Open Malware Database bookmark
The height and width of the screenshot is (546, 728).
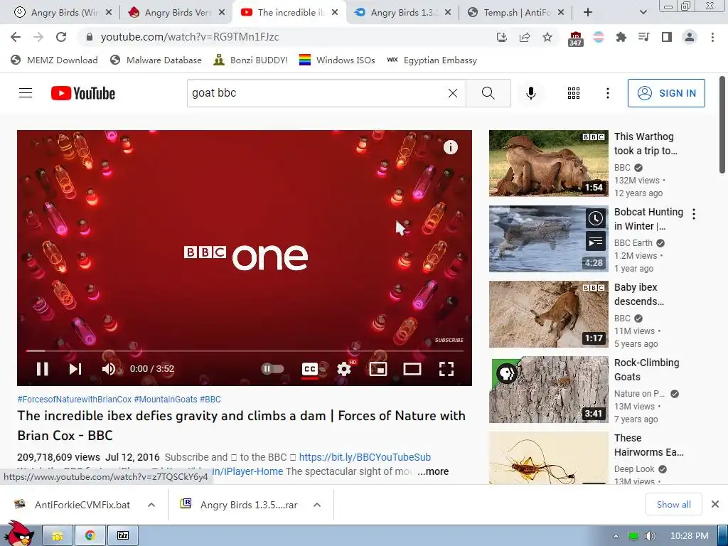156,60
